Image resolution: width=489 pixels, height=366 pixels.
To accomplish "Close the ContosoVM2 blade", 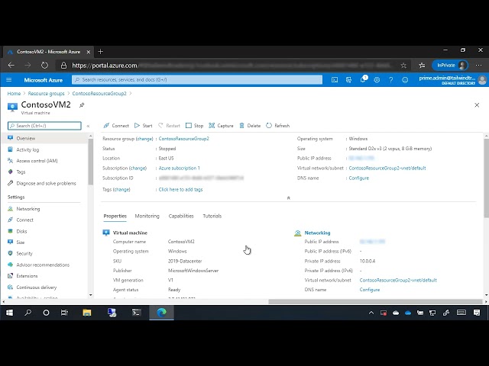I will click(477, 105).
